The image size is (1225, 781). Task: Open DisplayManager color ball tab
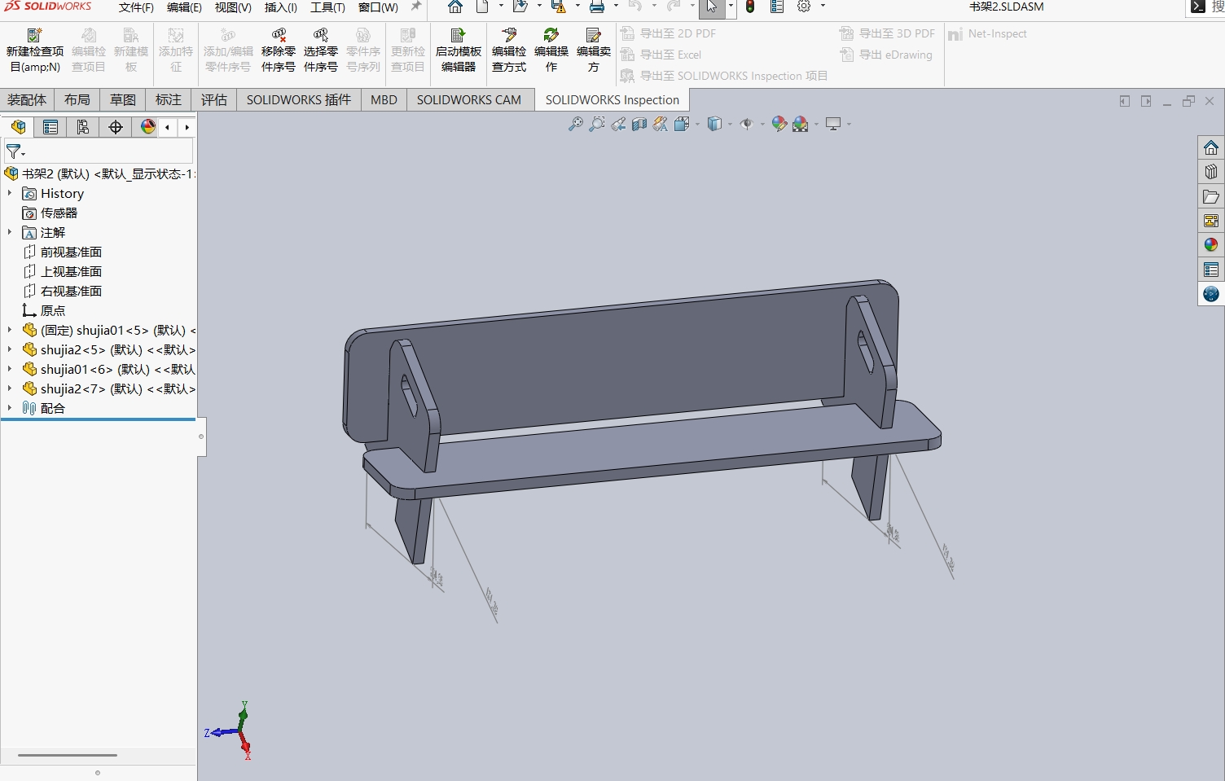(148, 127)
